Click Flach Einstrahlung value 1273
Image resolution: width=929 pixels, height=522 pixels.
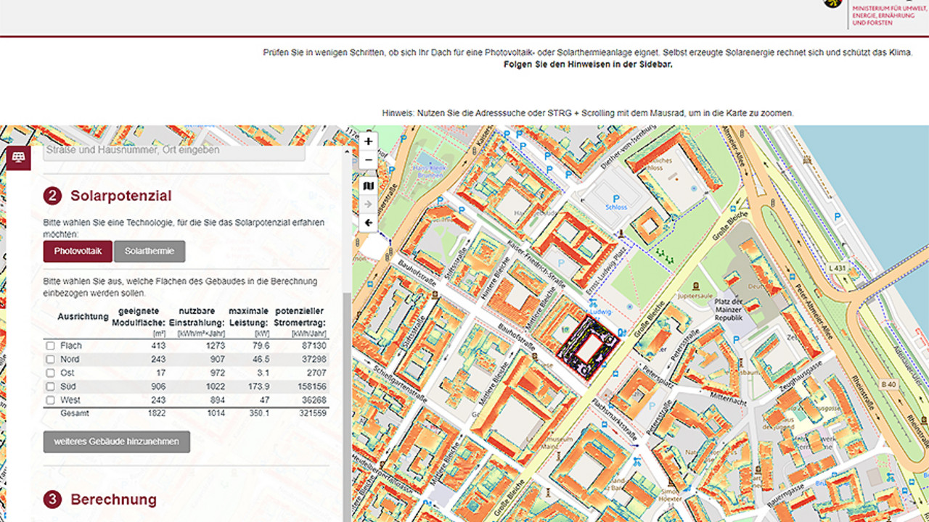point(215,346)
